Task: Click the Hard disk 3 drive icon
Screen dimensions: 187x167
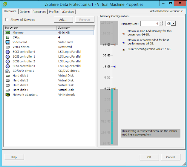Action: pos(8,85)
